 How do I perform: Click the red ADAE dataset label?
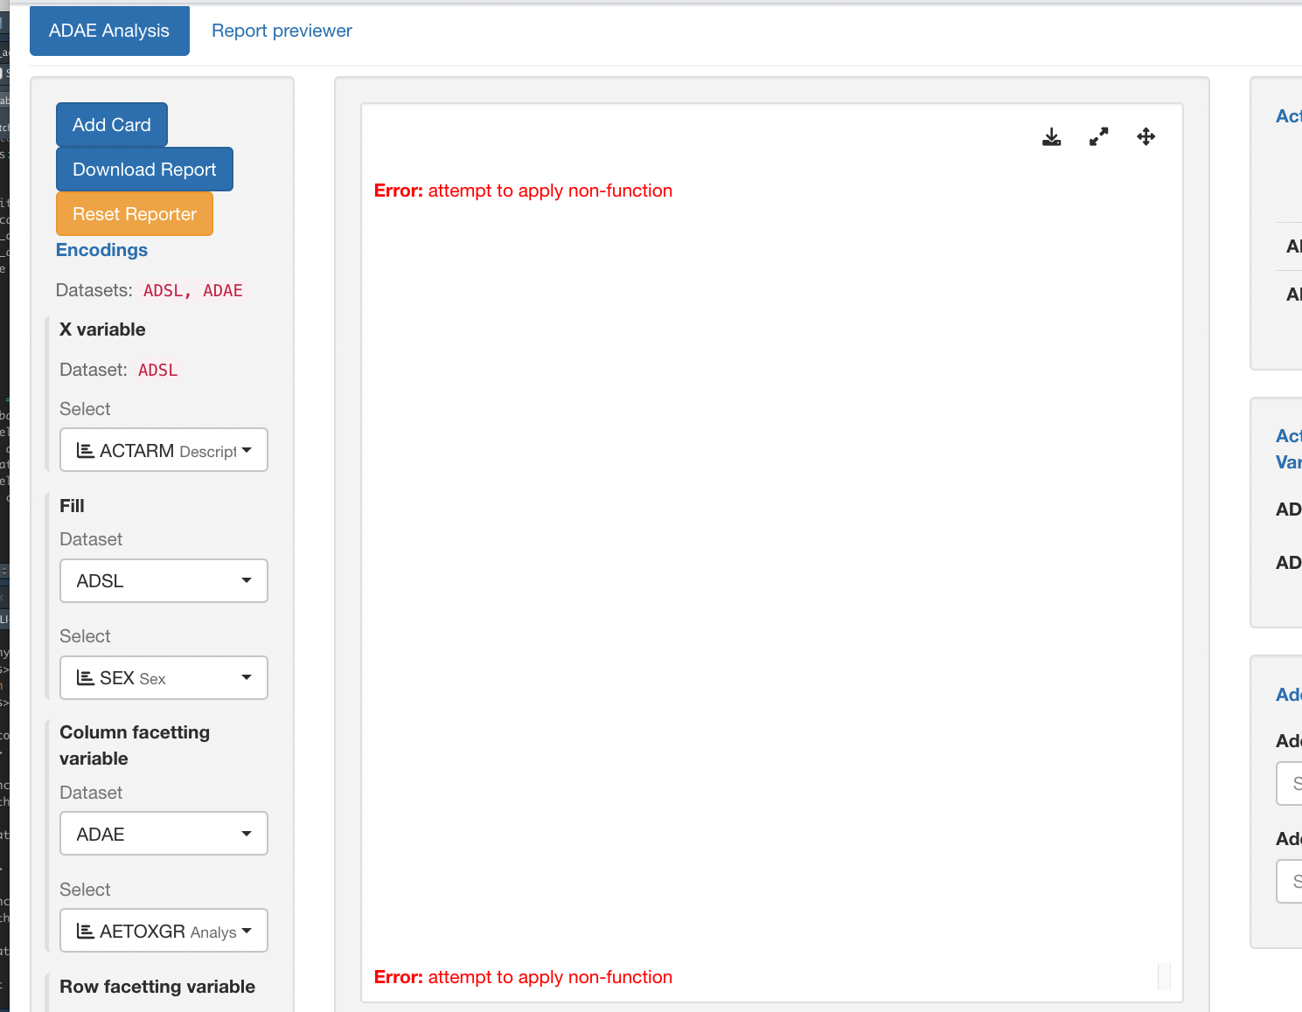coord(222,290)
